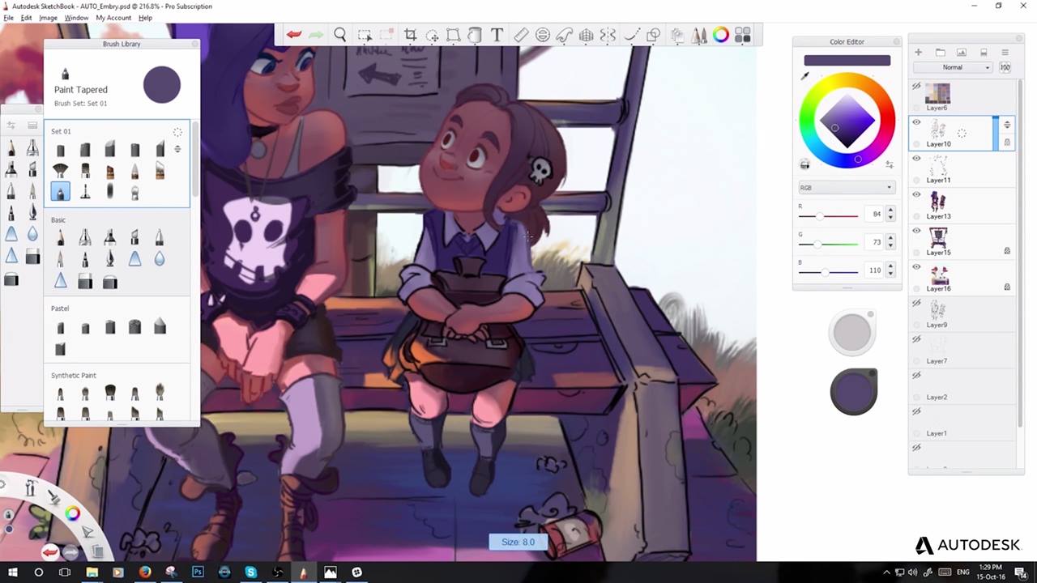Viewport: 1037px width, 583px height.
Task: Select the Text tool
Action: point(497,35)
